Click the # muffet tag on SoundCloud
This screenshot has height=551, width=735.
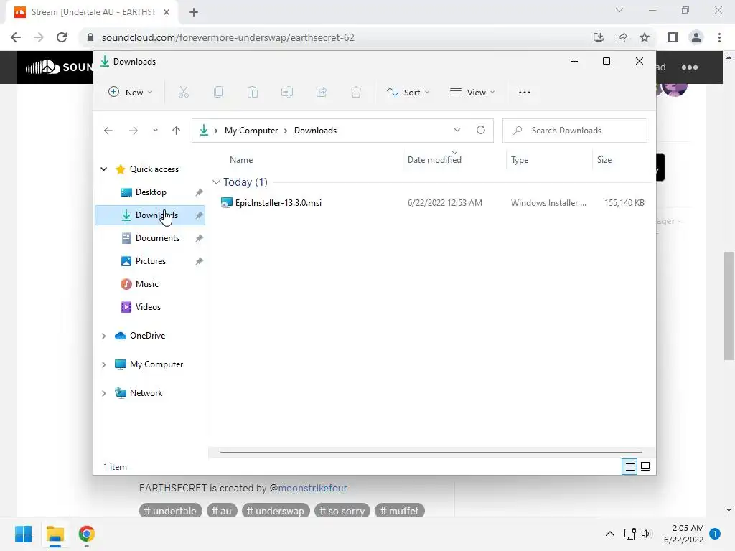(399, 511)
